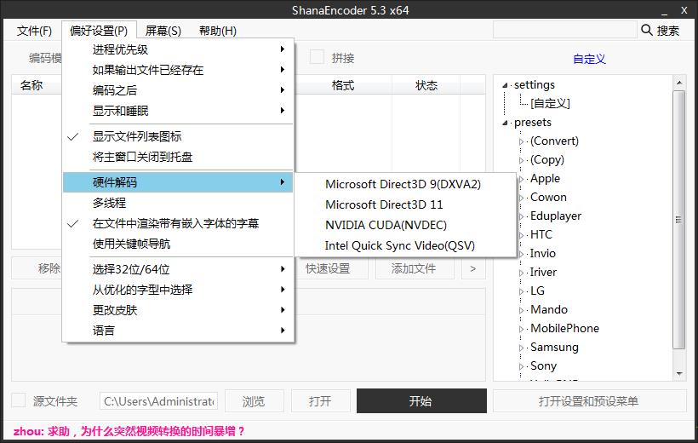
Task: Expand the Samsung preset node
Action: [521, 348]
